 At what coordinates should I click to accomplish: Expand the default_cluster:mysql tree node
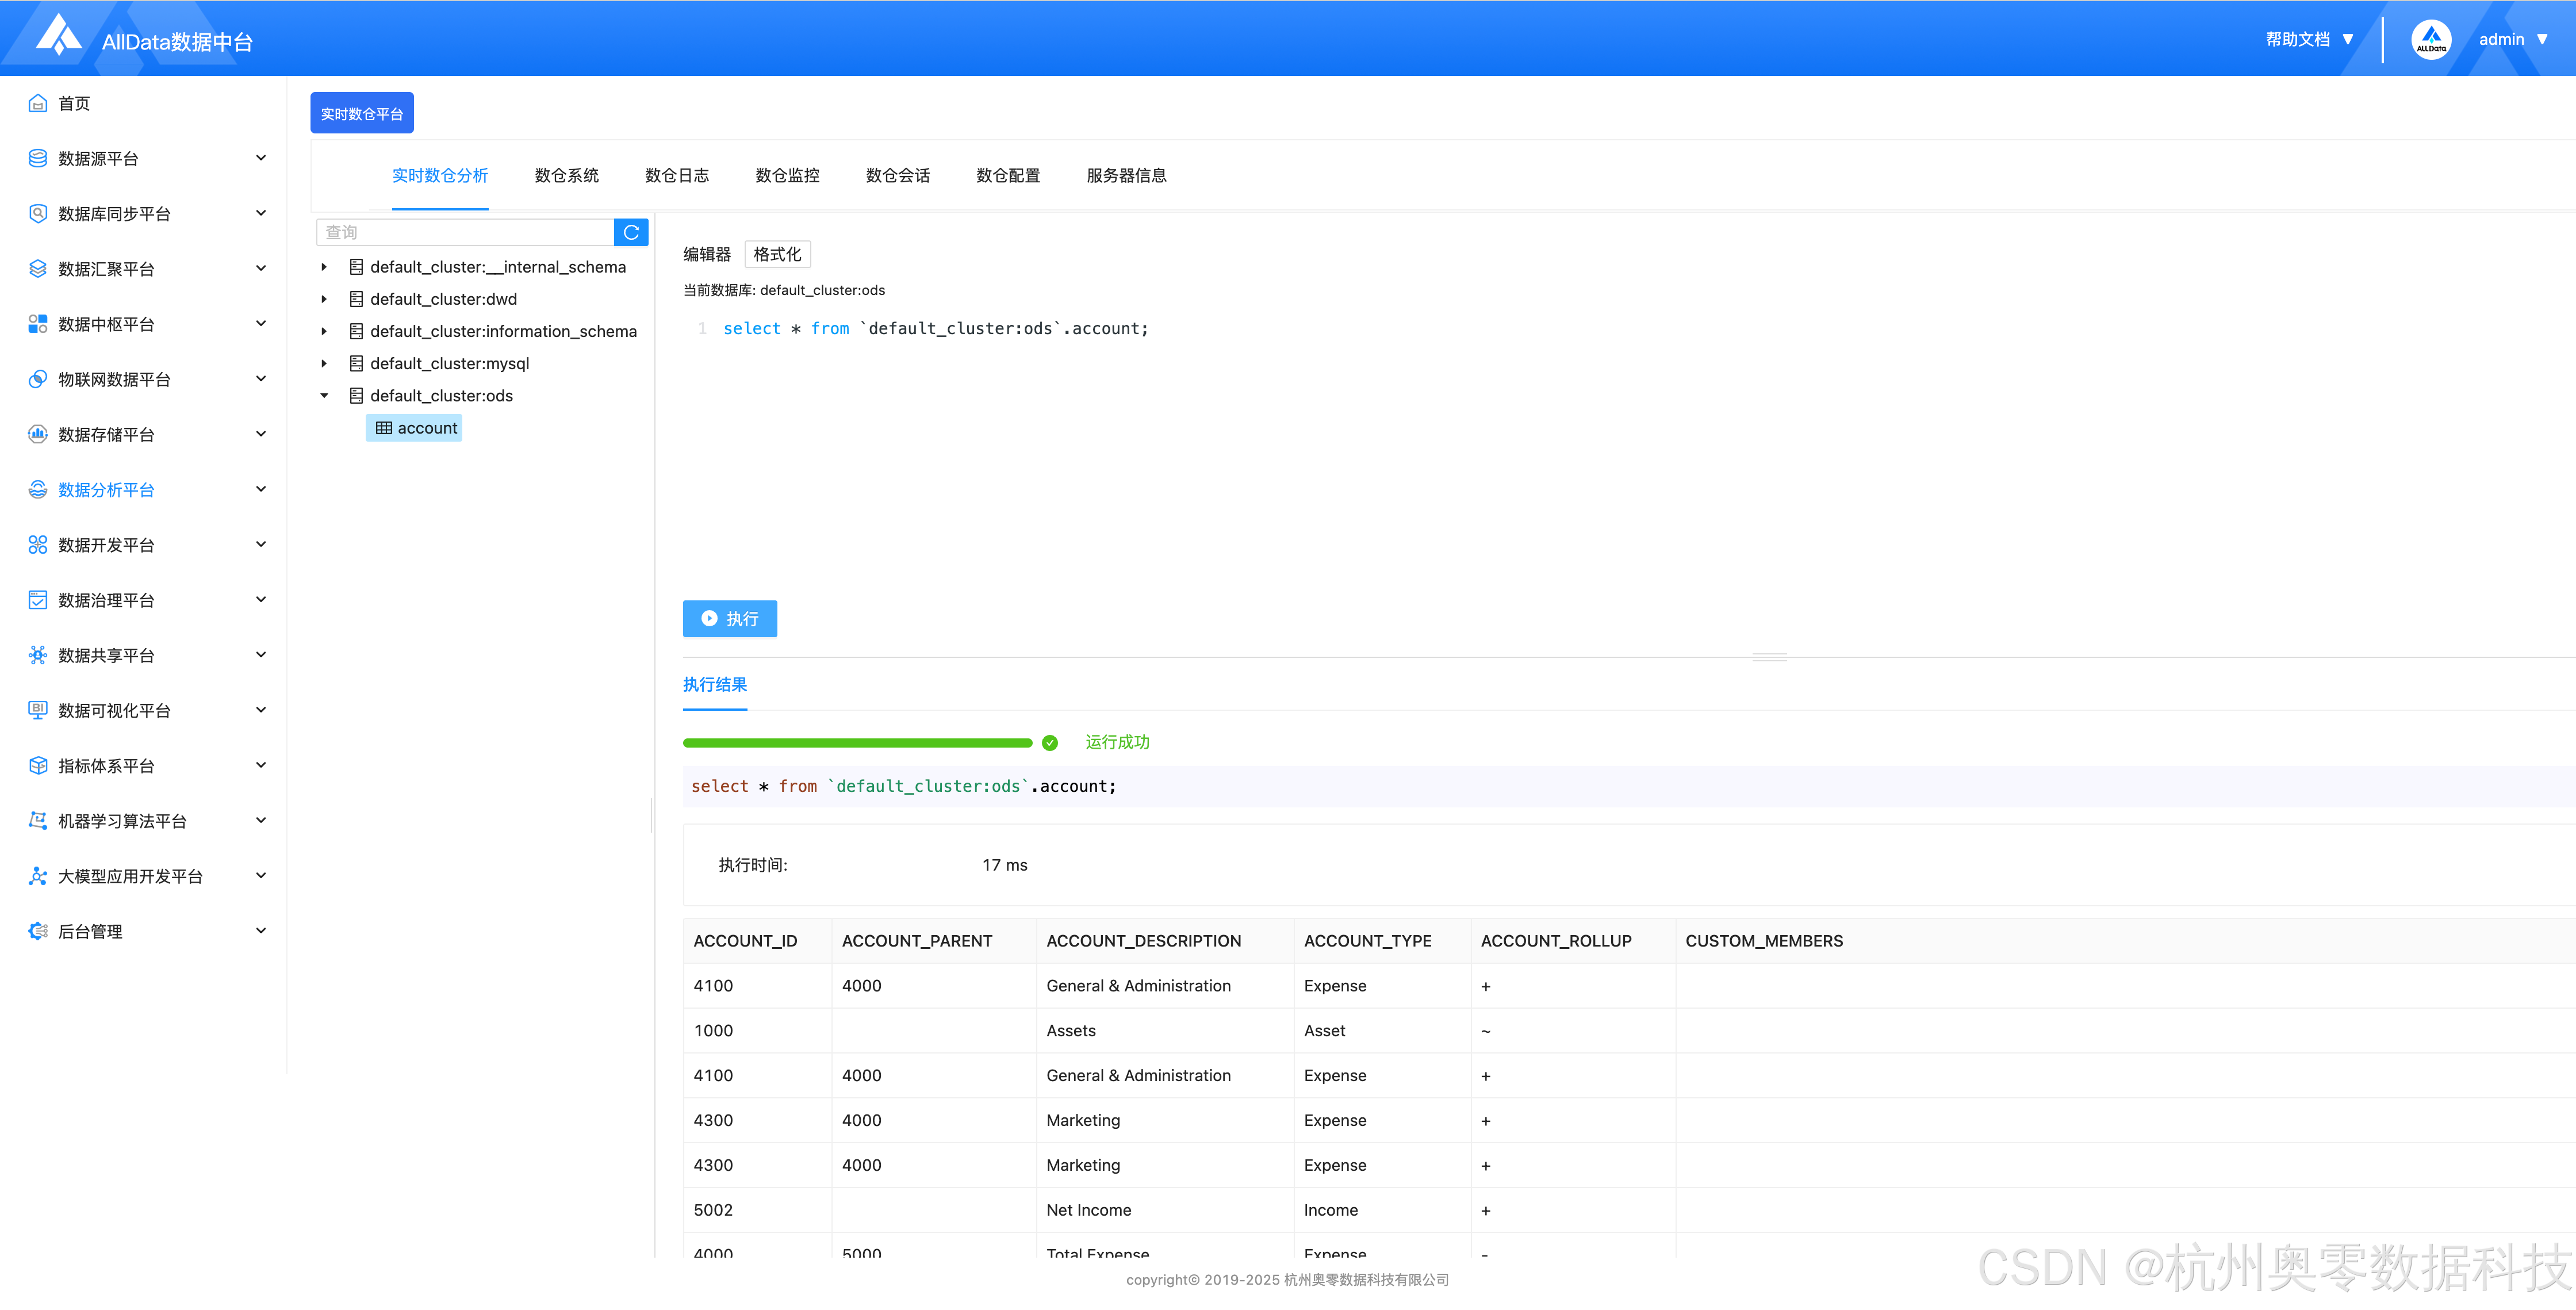(x=324, y=364)
